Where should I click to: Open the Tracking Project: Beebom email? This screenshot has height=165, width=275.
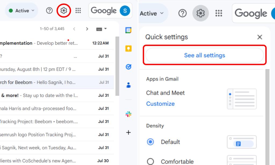57,122
